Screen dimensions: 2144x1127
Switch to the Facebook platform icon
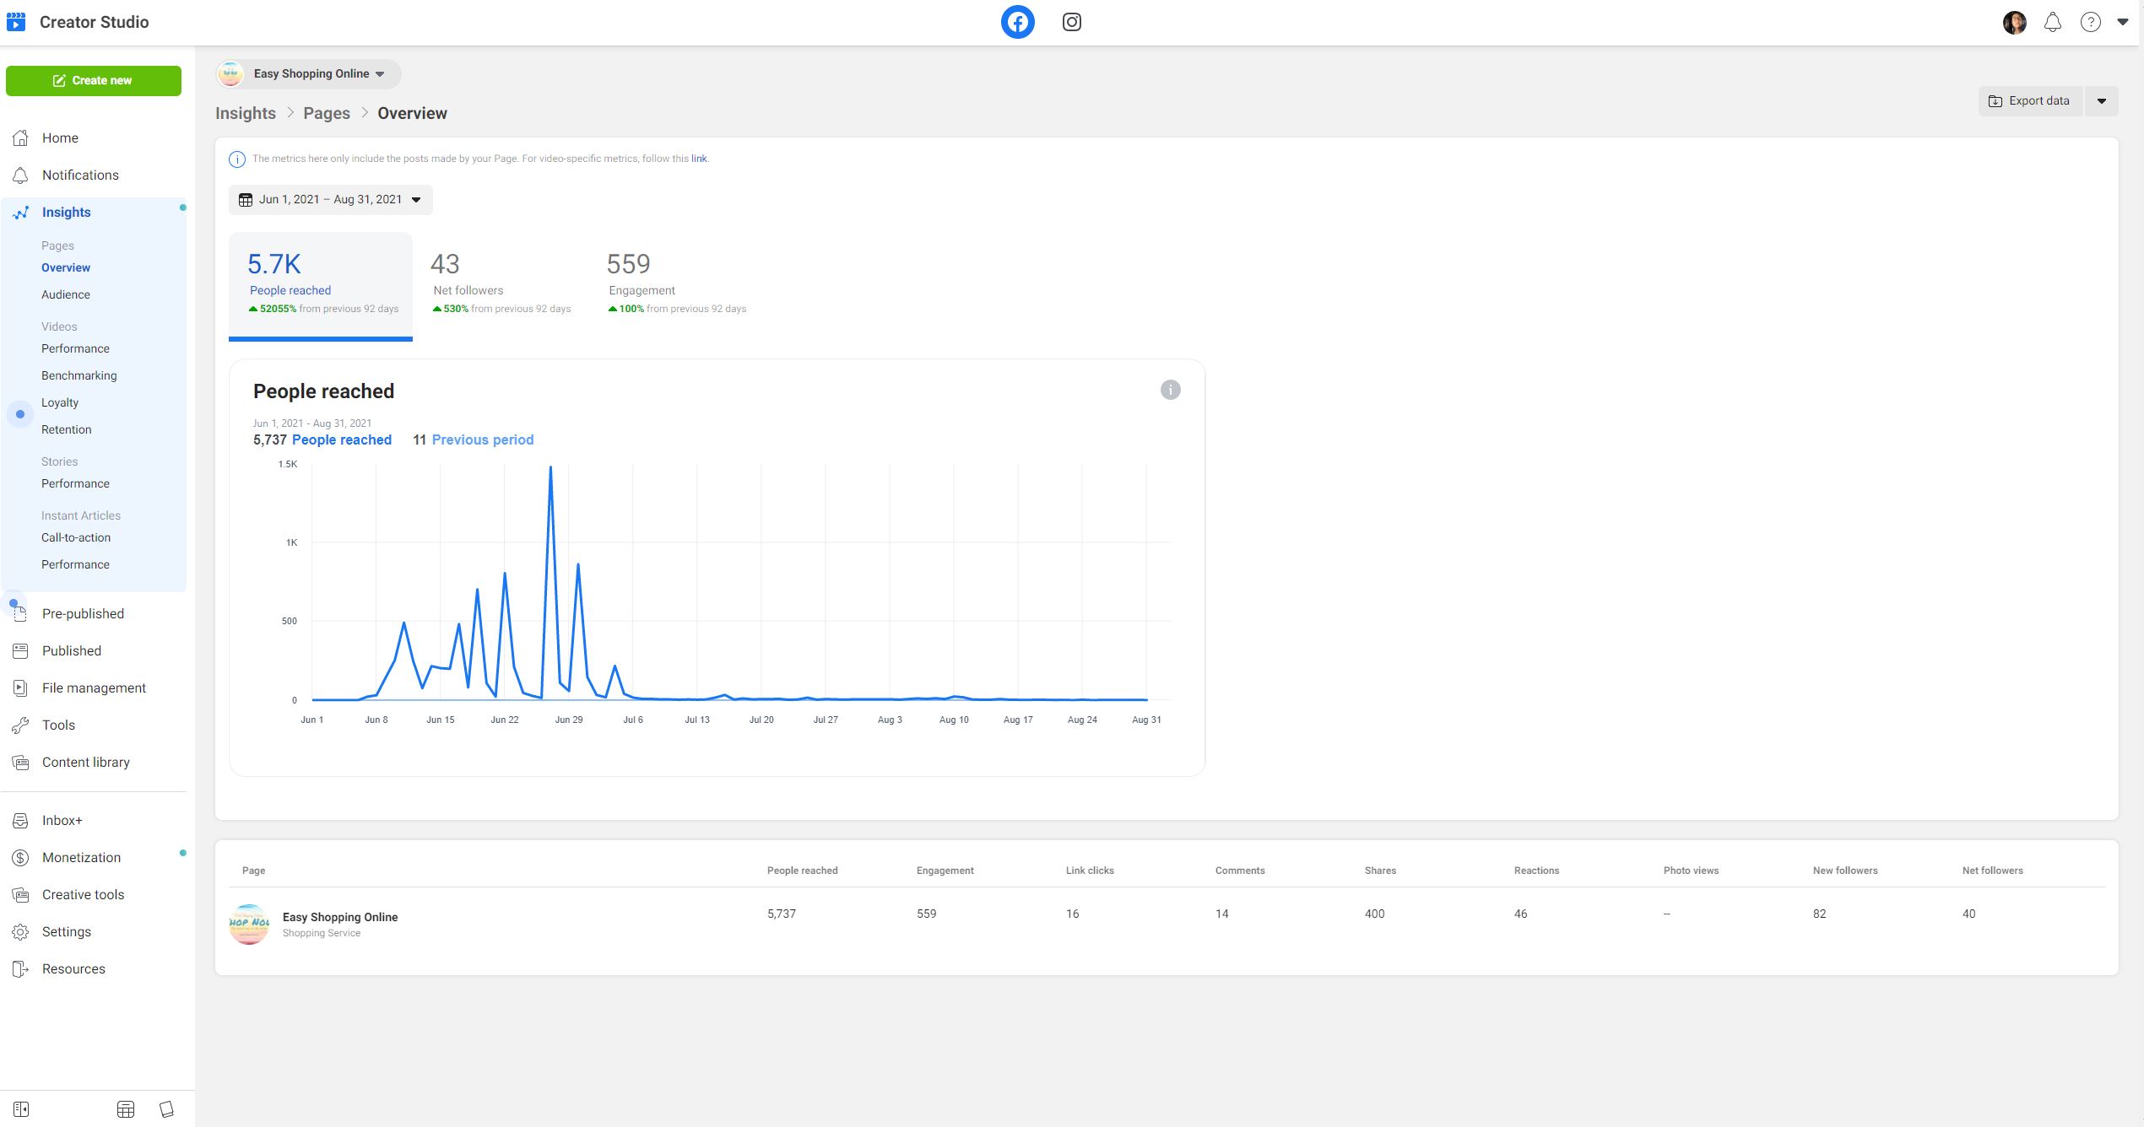tap(1017, 22)
